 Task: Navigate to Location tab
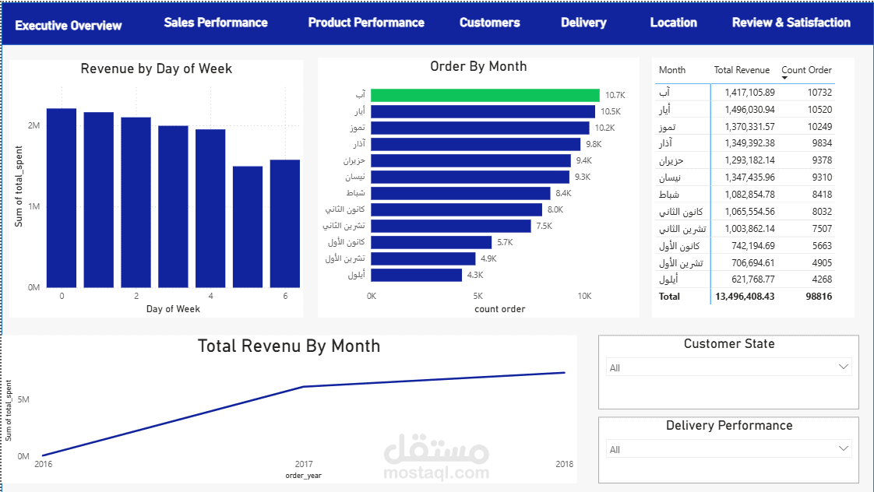click(x=673, y=23)
